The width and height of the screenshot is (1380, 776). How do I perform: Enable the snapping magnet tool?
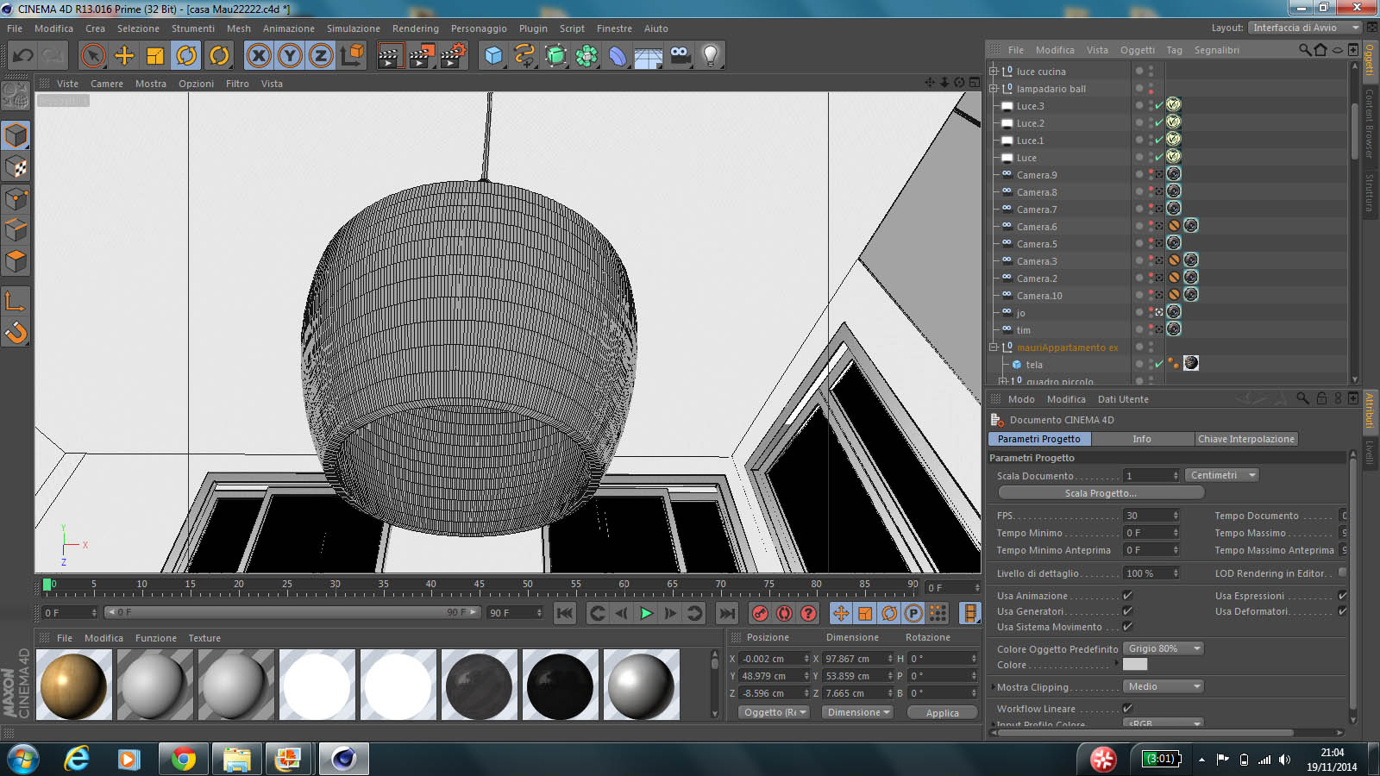coord(16,332)
